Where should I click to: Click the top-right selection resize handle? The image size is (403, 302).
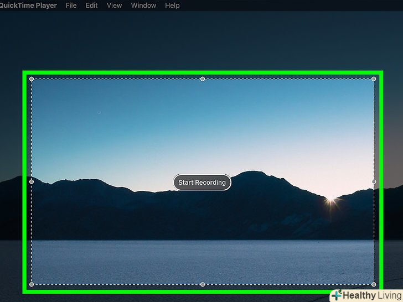click(x=374, y=79)
